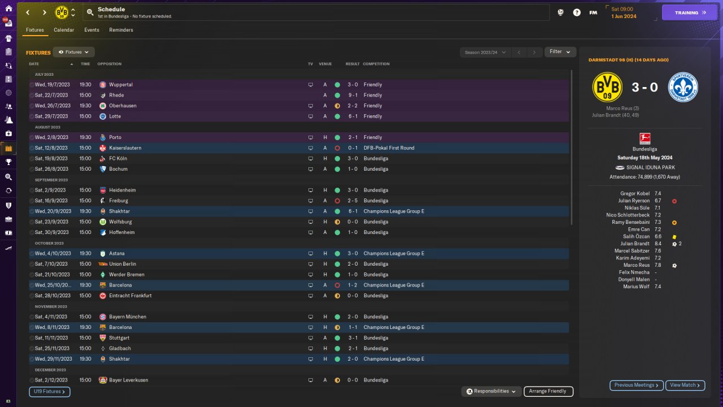
Task: Open the Competitions trophy icon
Action: tap(8, 162)
